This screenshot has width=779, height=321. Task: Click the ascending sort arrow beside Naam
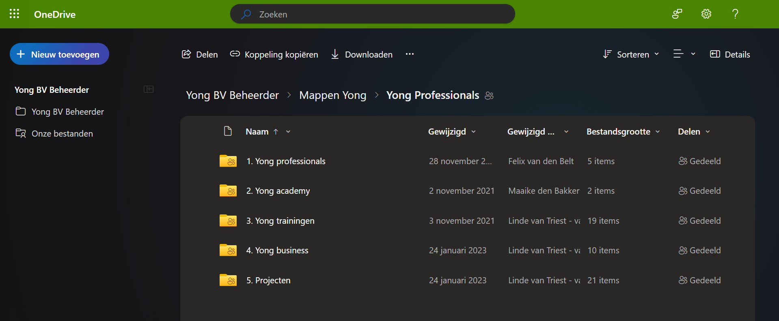(x=276, y=132)
